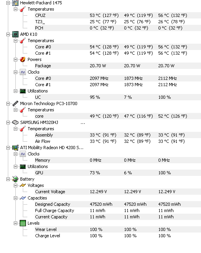Image resolution: width=201 pixels, height=253 pixels.
Task: Collapse the Utilizations node under AMD K10
Action: tap(15, 91)
